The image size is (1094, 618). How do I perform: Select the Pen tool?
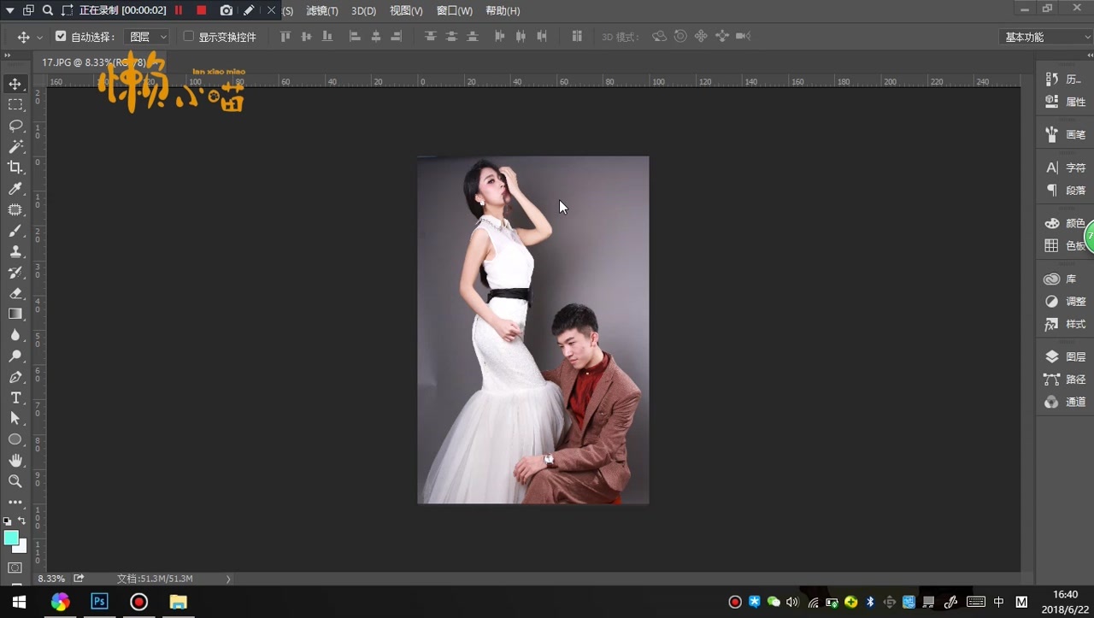[x=15, y=377]
